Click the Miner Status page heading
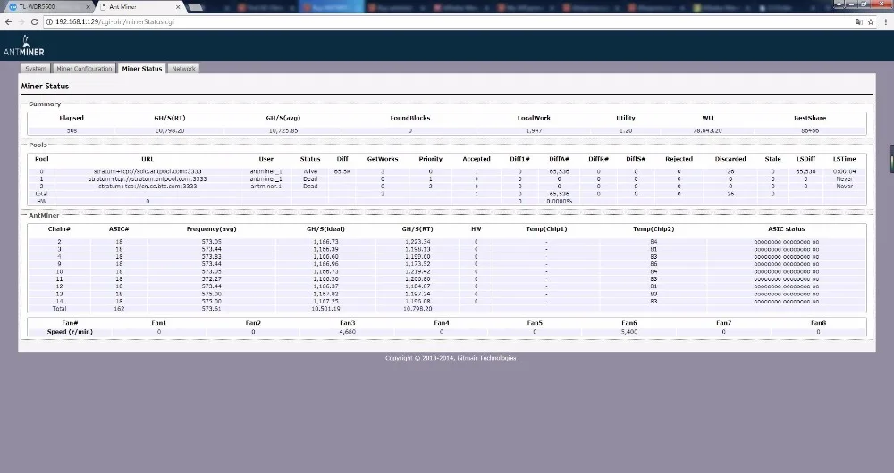 coord(45,86)
